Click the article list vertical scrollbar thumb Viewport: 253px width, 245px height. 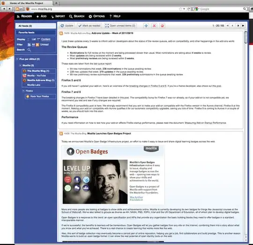click(246, 37)
